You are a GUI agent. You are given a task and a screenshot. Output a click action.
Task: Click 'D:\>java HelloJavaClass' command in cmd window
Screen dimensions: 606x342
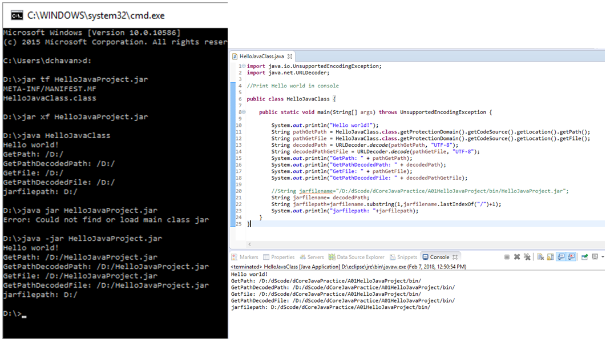56,136
